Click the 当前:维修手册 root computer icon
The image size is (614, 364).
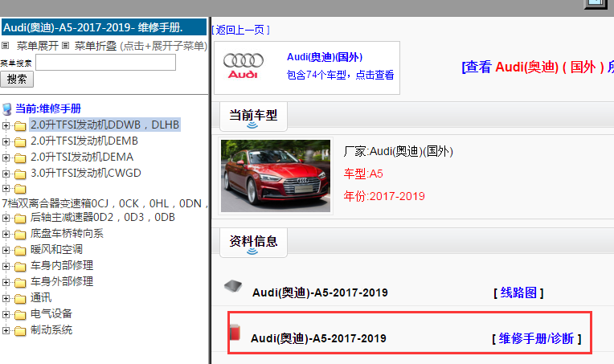tap(7, 108)
